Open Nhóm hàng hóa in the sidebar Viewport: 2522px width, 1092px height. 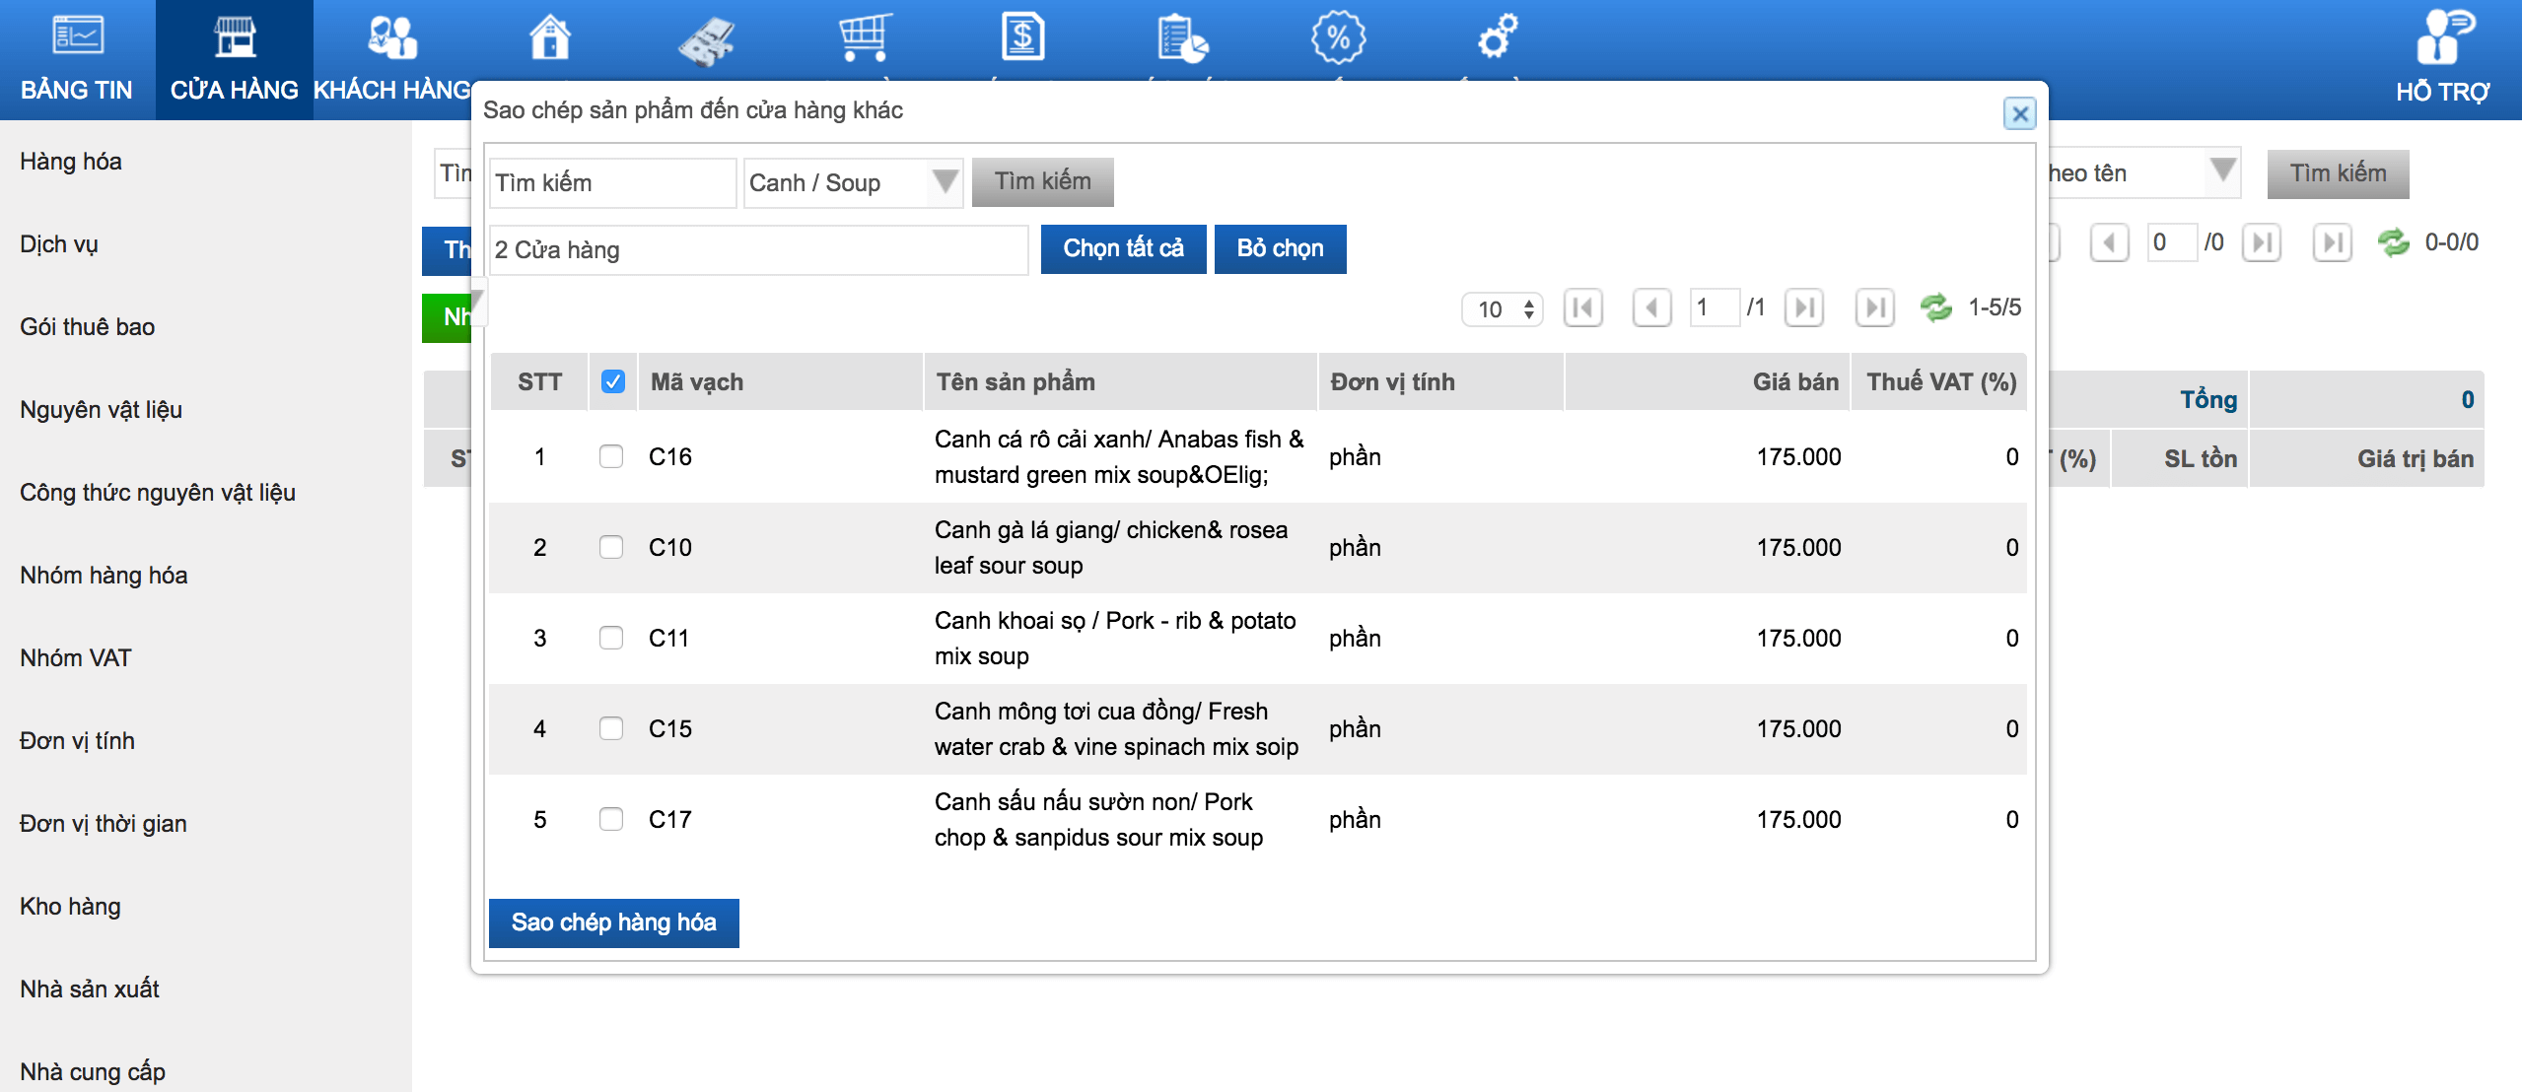tap(104, 575)
